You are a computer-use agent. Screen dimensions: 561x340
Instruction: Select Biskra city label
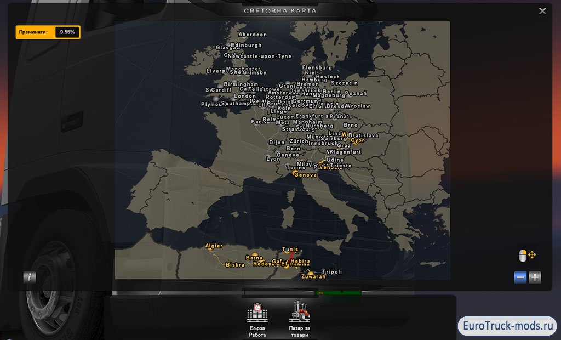point(235,265)
